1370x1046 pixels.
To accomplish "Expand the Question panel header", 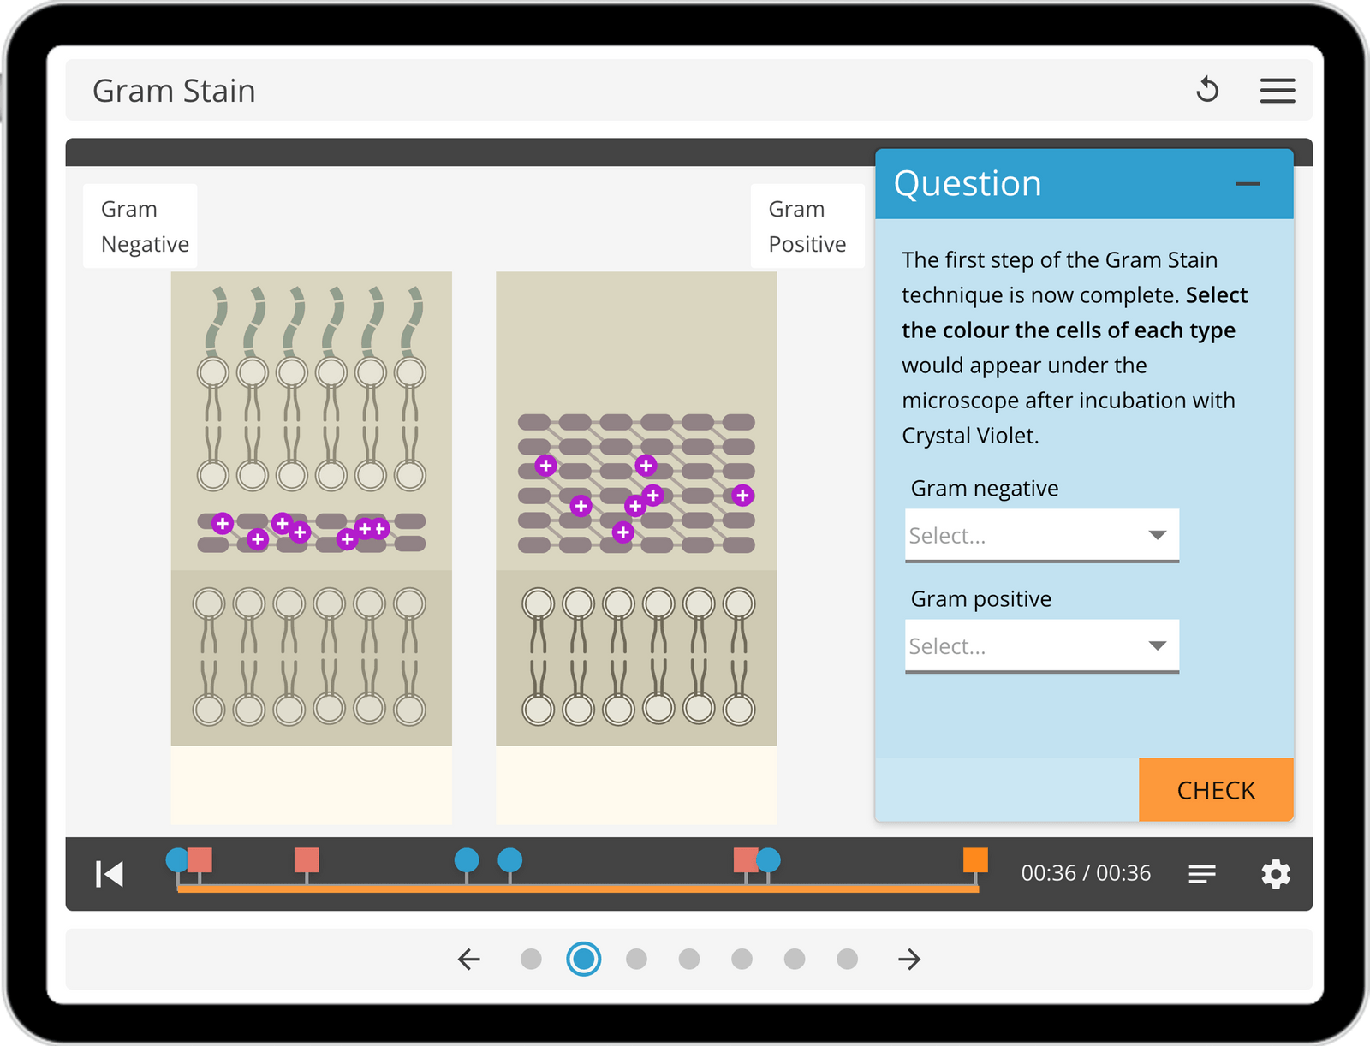I will [968, 183].
